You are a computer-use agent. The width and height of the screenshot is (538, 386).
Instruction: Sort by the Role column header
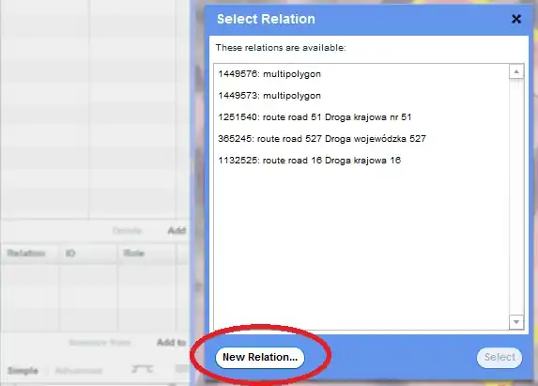pos(134,254)
